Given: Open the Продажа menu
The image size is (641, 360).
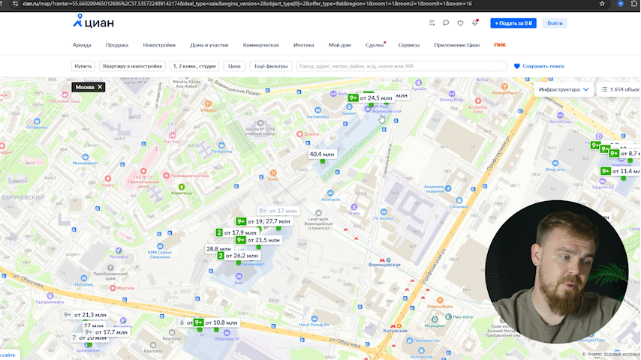Looking at the screenshot, I should coord(117,45).
